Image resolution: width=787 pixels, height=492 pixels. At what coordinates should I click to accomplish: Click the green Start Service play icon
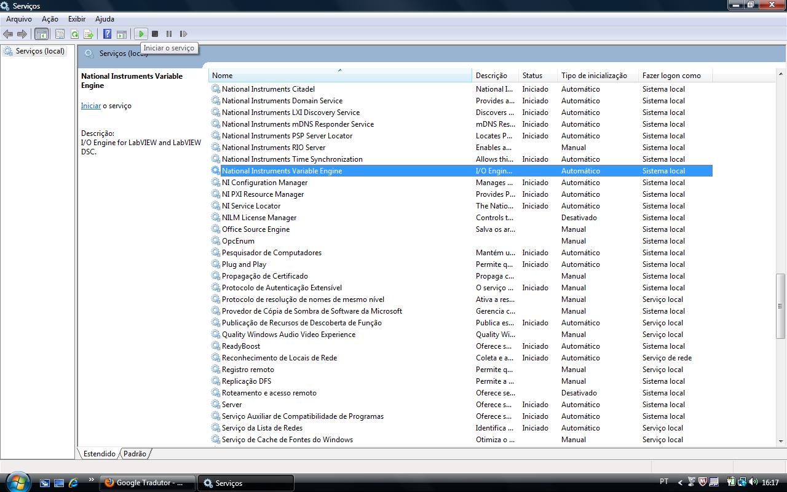point(141,34)
